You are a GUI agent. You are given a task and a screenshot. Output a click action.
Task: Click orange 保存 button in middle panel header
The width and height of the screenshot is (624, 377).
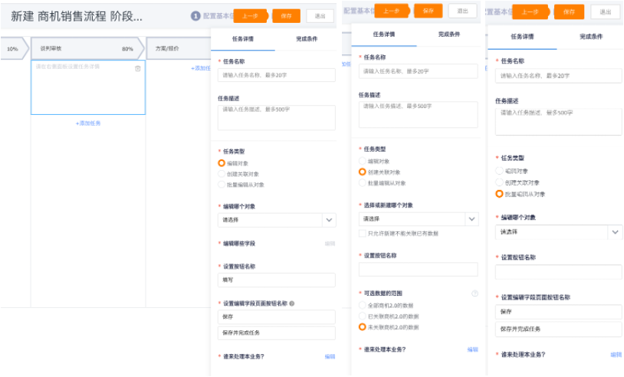(x=428, y=11)
